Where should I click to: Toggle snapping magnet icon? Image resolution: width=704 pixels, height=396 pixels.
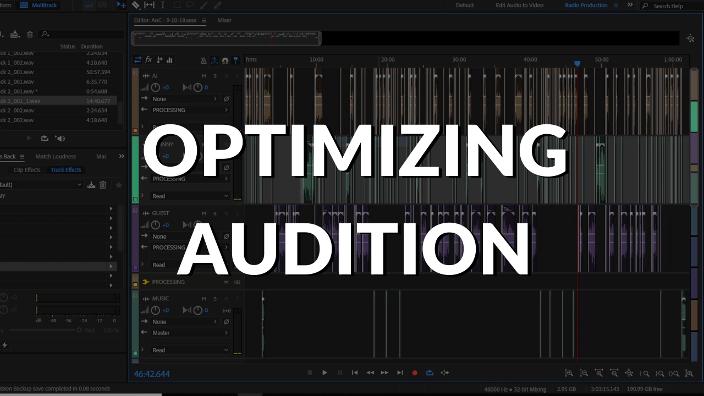coord(225,61)
